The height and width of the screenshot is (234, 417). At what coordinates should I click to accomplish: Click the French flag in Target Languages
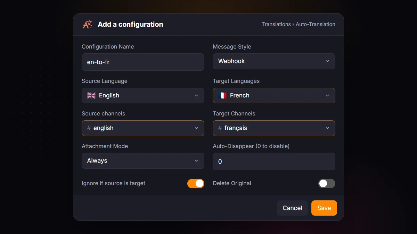[222, 95]
